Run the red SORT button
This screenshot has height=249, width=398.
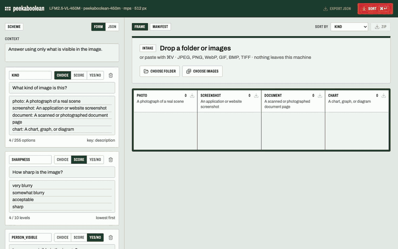pos(375,9)
